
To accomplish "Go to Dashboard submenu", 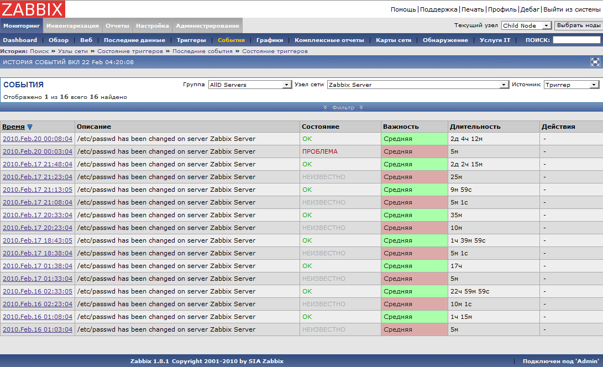I will point(20,40).
